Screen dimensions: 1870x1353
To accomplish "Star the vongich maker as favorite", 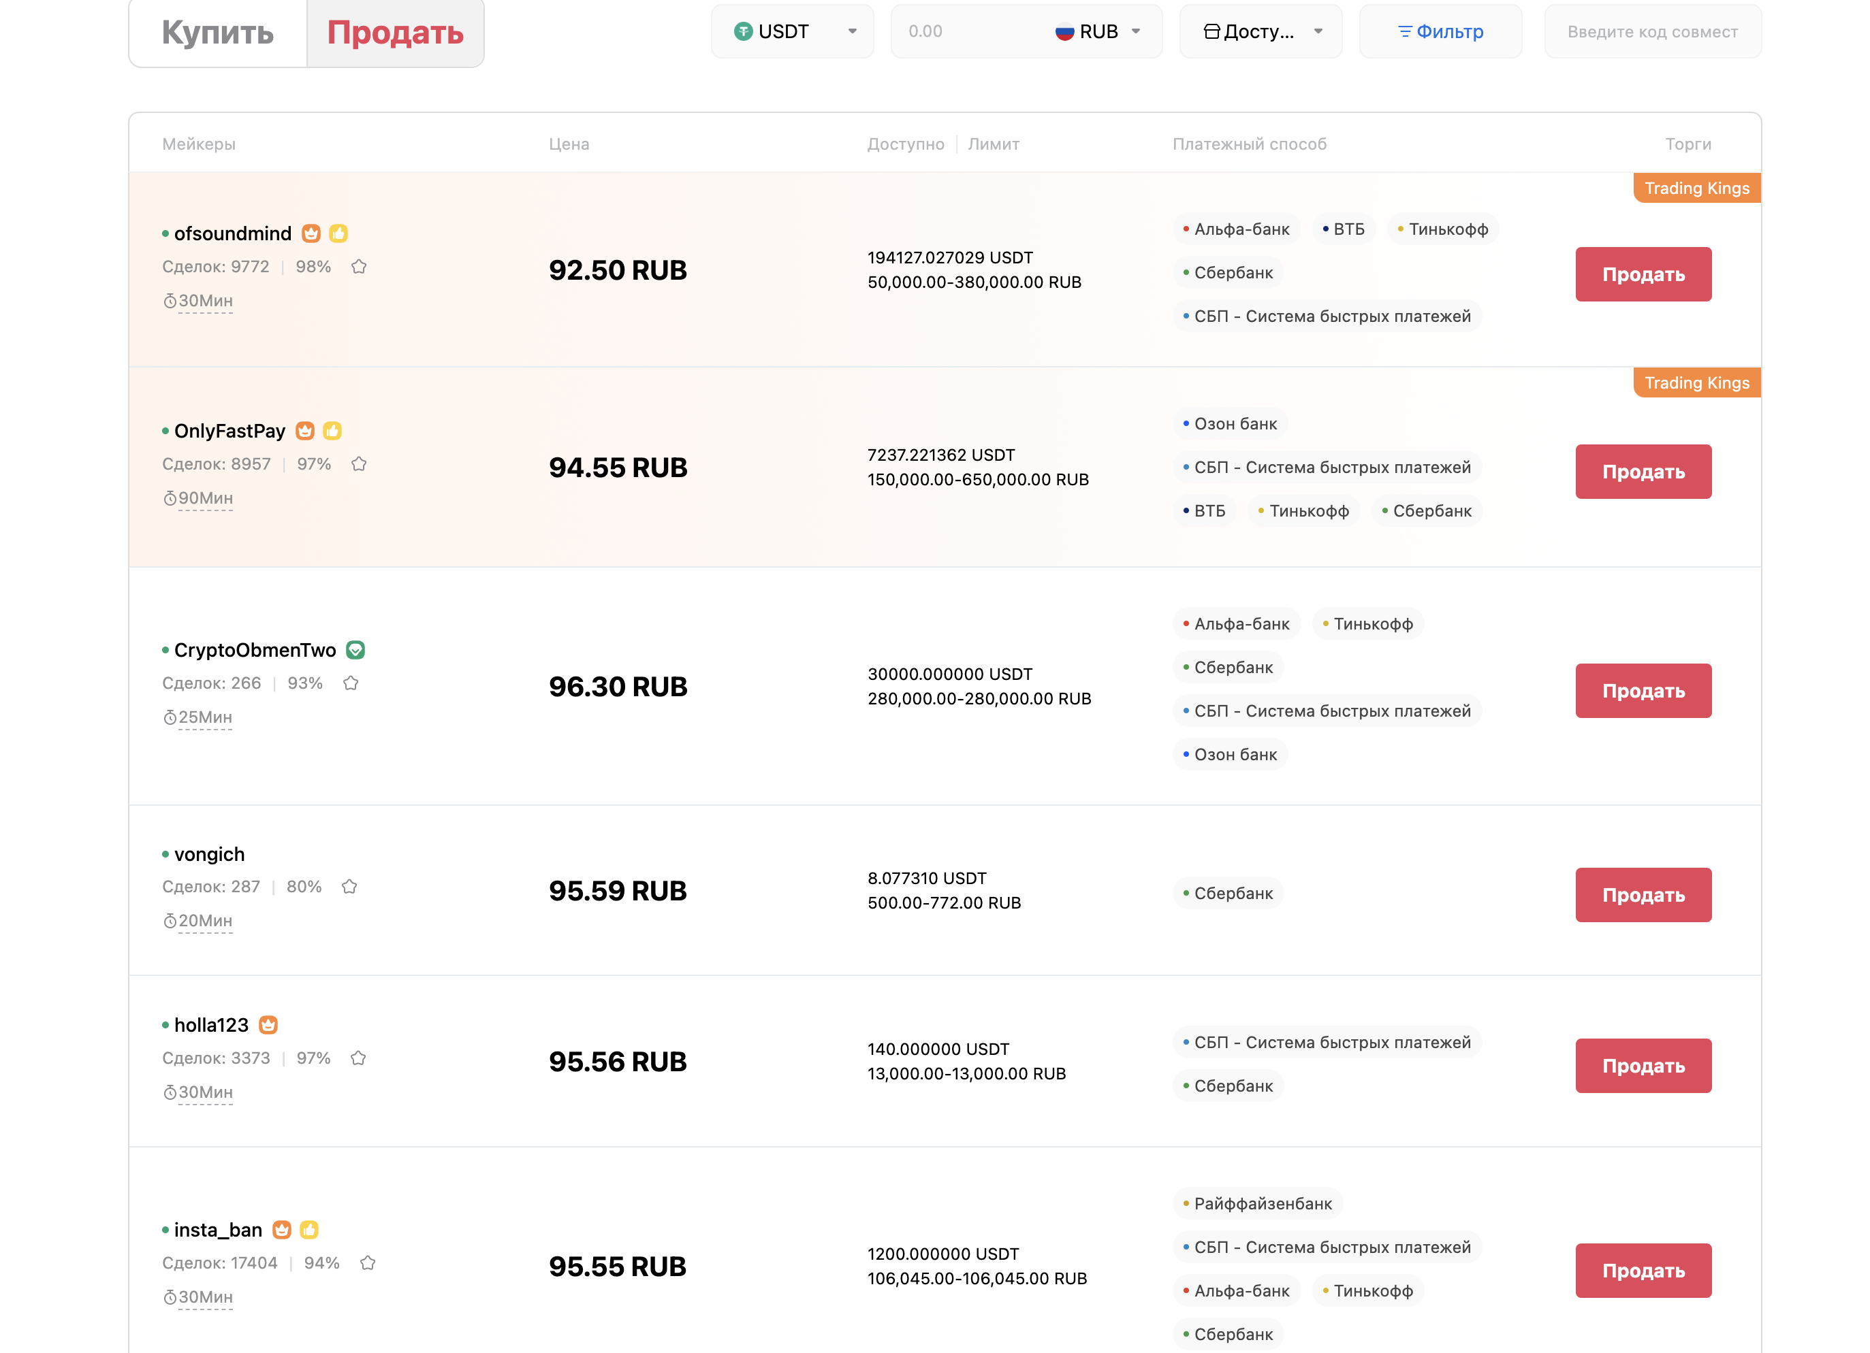I will pyautogui.click(x=349, y=887).
